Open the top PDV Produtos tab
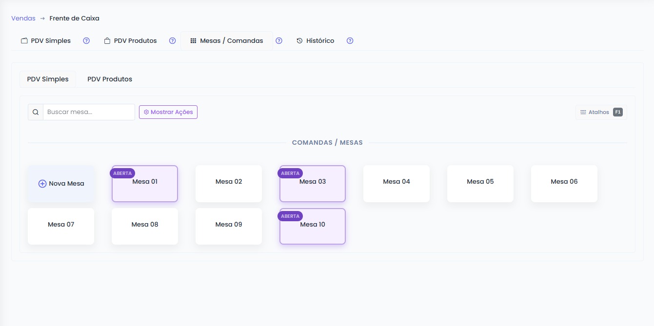This screenshot has height=326, width=654. pos(131,41)
